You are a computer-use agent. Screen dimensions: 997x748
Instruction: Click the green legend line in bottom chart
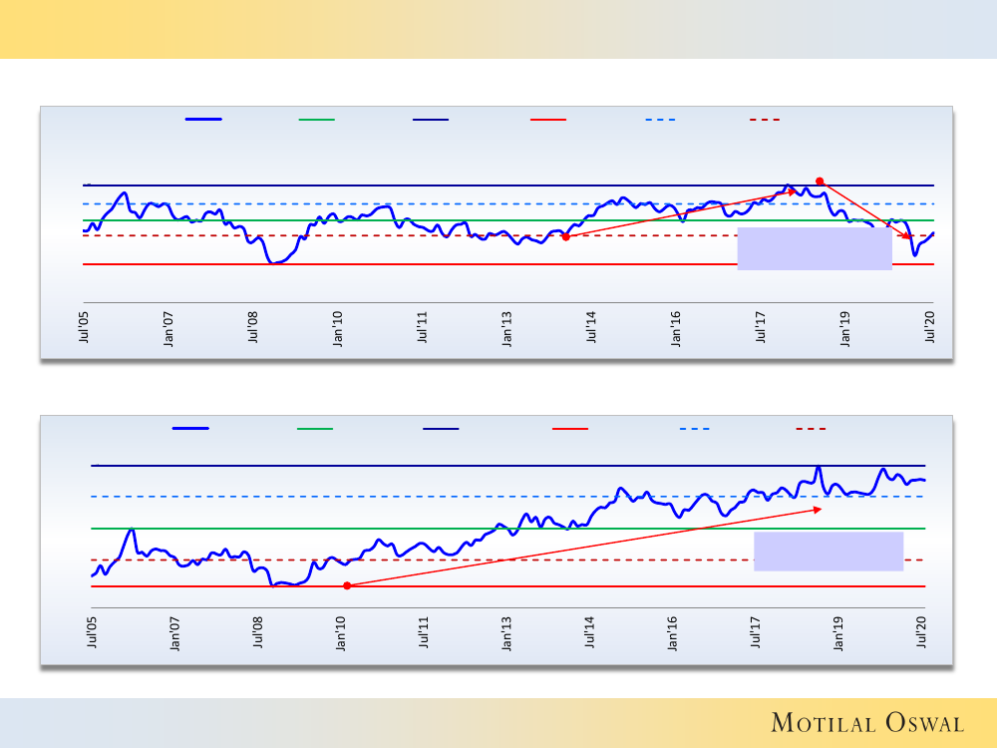(315, 429)
